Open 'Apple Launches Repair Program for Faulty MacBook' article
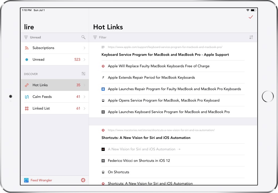The image size is (278, 193). tap(175, 89)
